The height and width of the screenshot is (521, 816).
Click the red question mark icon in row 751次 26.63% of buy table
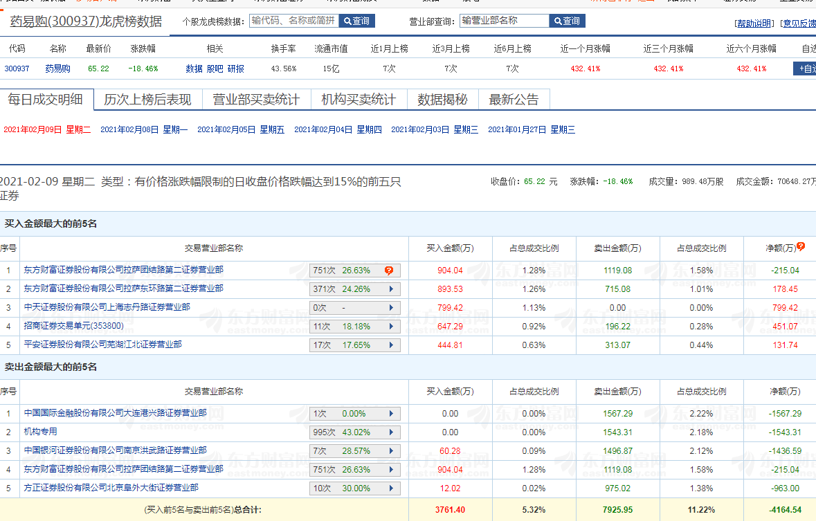point(389,271)
